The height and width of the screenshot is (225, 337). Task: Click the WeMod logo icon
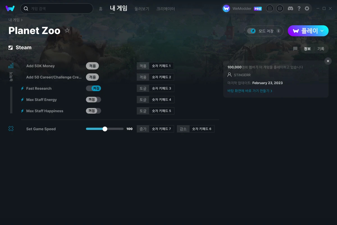point(10,8)
